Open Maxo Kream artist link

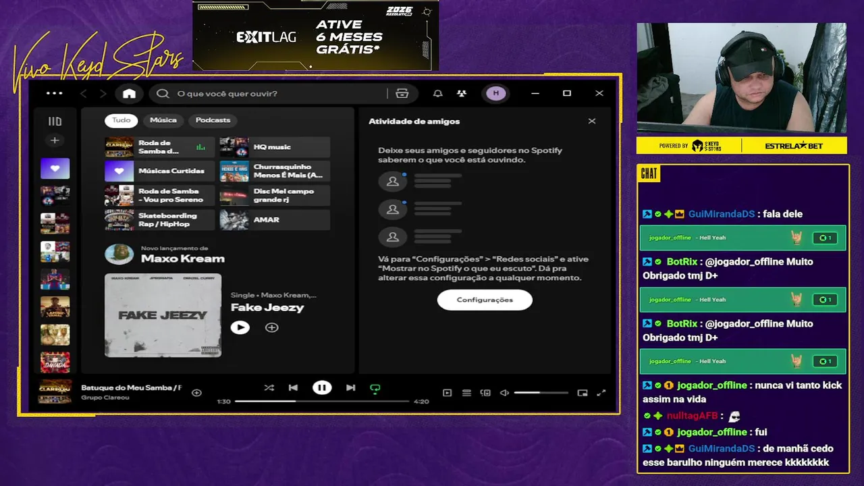coord(182,259)
